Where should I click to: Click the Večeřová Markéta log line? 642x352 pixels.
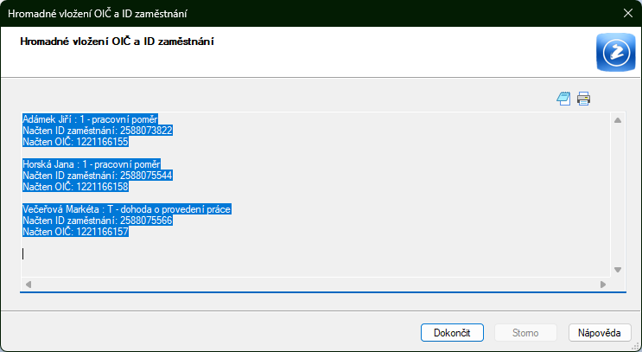(128, 209)
